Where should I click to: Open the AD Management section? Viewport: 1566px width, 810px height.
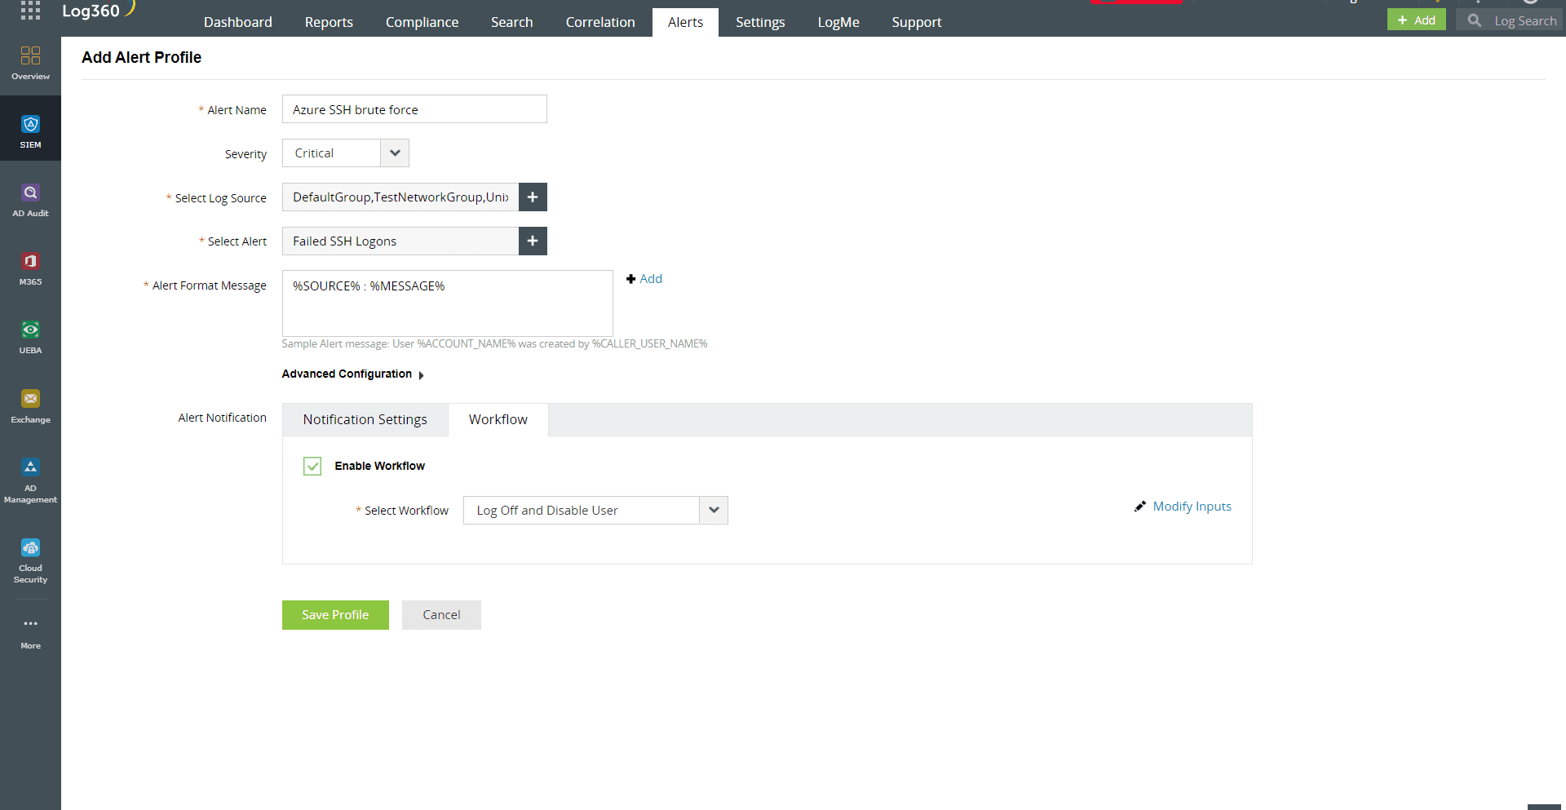click(x=30, y=480)
